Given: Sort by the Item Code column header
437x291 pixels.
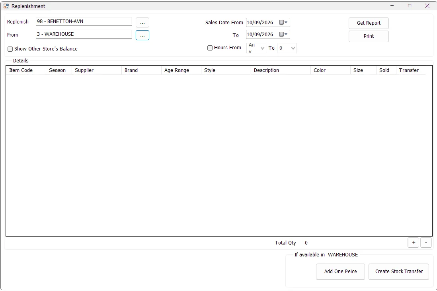Looking at the screenshot, I should pos(26,70).
